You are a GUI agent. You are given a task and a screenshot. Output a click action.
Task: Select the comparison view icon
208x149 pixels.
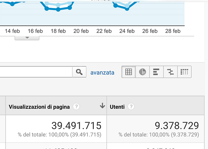[170, 72]
